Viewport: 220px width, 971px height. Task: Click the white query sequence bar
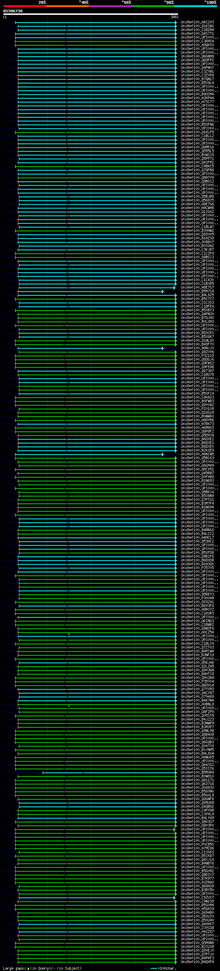click(91, 14)
